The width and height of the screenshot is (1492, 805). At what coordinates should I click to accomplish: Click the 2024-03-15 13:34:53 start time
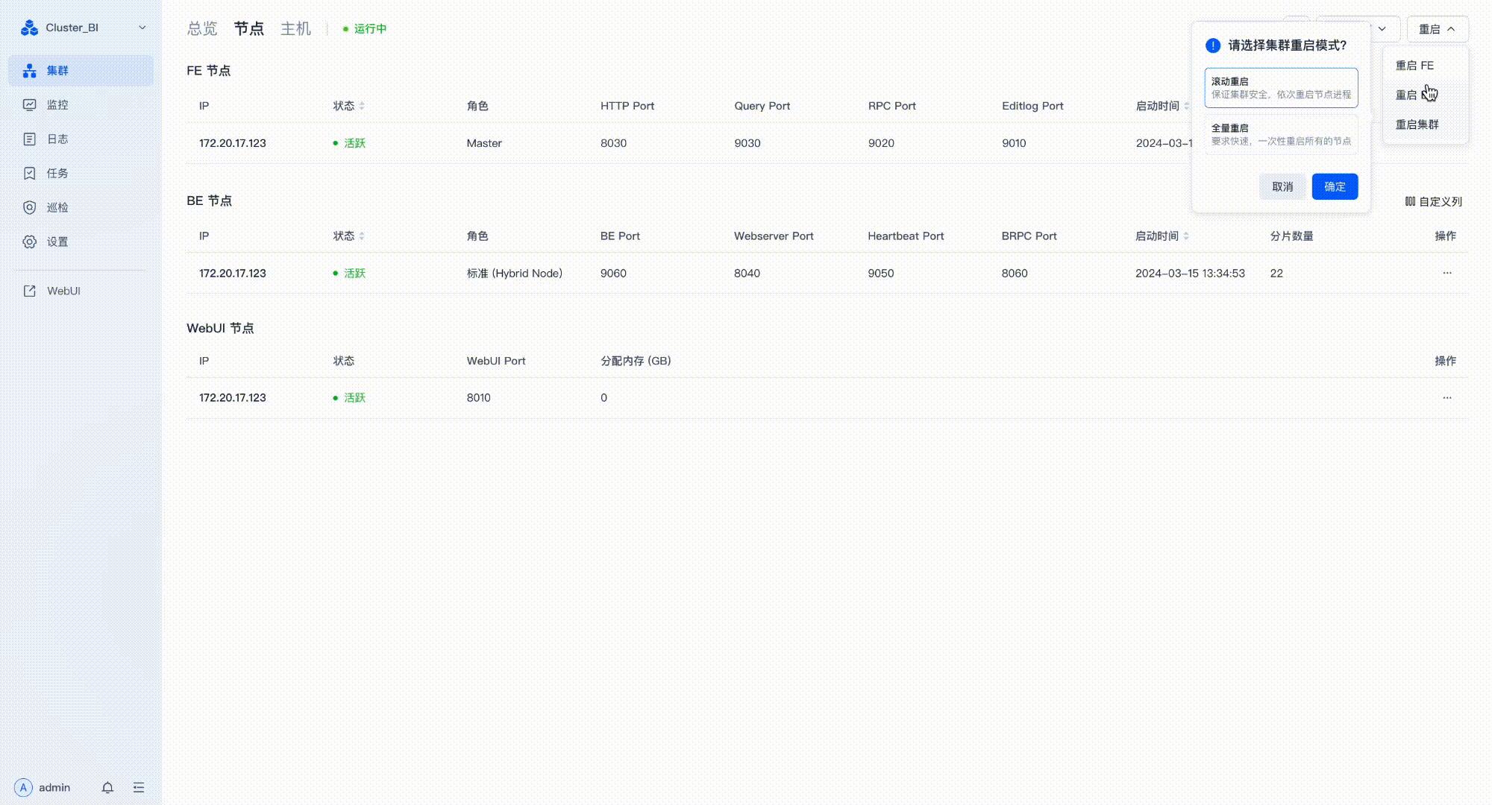pyautogui.click(x=1190, y=274)
